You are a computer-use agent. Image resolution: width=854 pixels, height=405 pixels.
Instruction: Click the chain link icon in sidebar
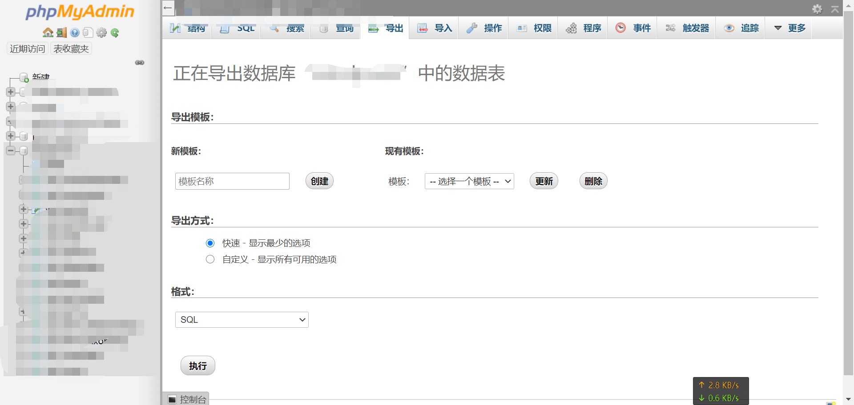pyautogui.click(x=140, y=63)
